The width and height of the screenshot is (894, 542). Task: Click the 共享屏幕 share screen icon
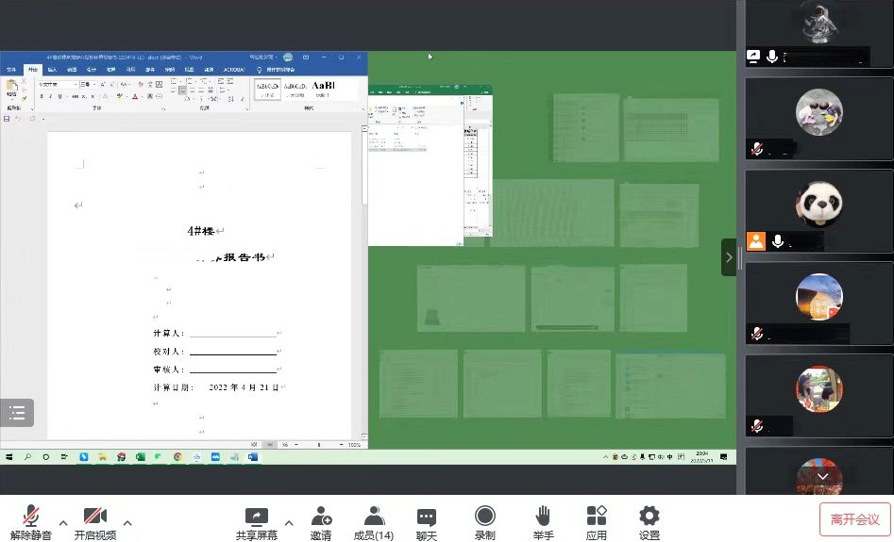pyautogui.click(x=256, y=517)
